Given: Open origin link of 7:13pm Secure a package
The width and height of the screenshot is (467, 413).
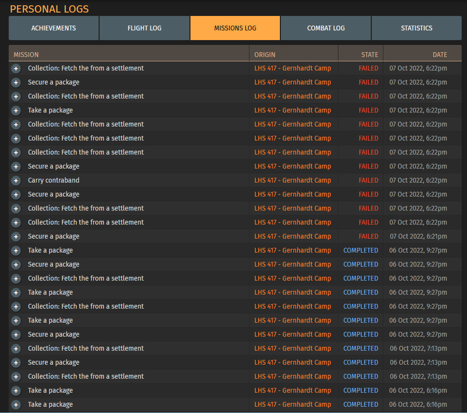Looking at the screenshot, I should 292,362.
